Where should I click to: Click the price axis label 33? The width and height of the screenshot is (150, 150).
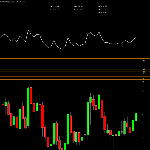pos(142,114)
